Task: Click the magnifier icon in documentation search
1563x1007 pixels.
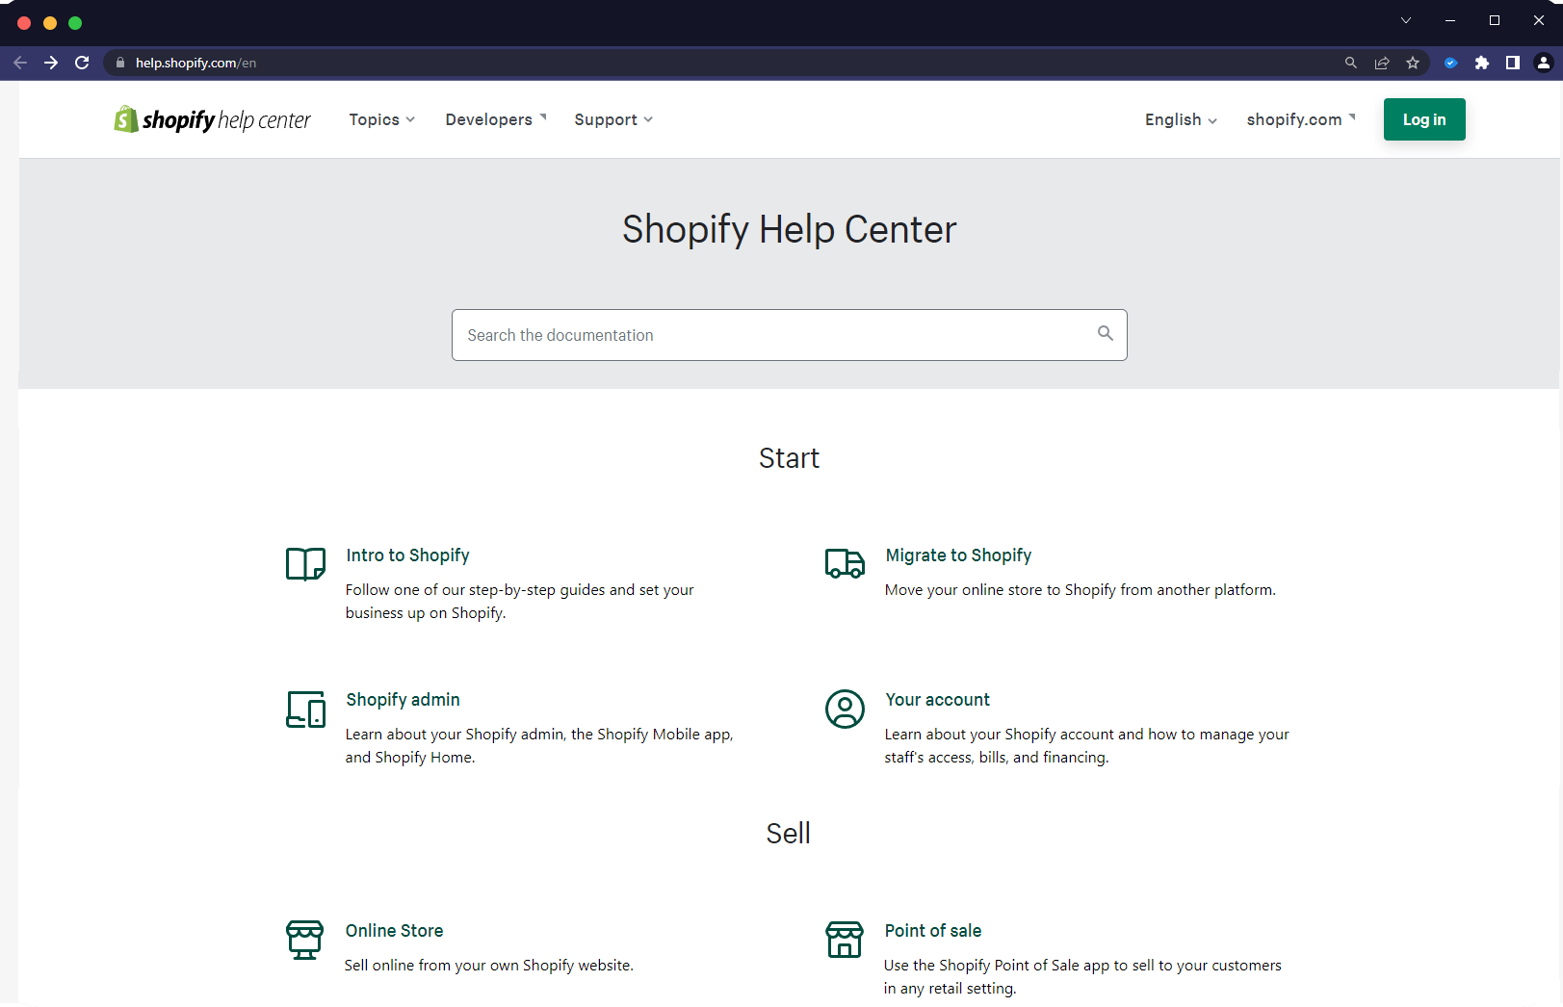Action: point(1106,333)
